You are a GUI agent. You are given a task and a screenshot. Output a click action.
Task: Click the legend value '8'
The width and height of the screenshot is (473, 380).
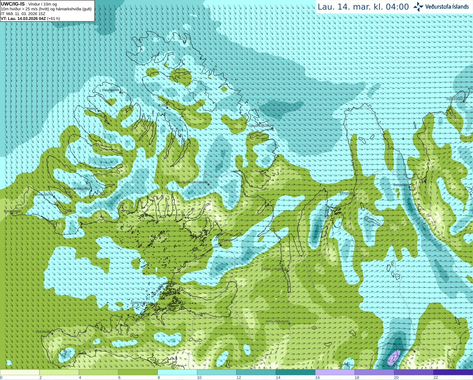point(159,377)
